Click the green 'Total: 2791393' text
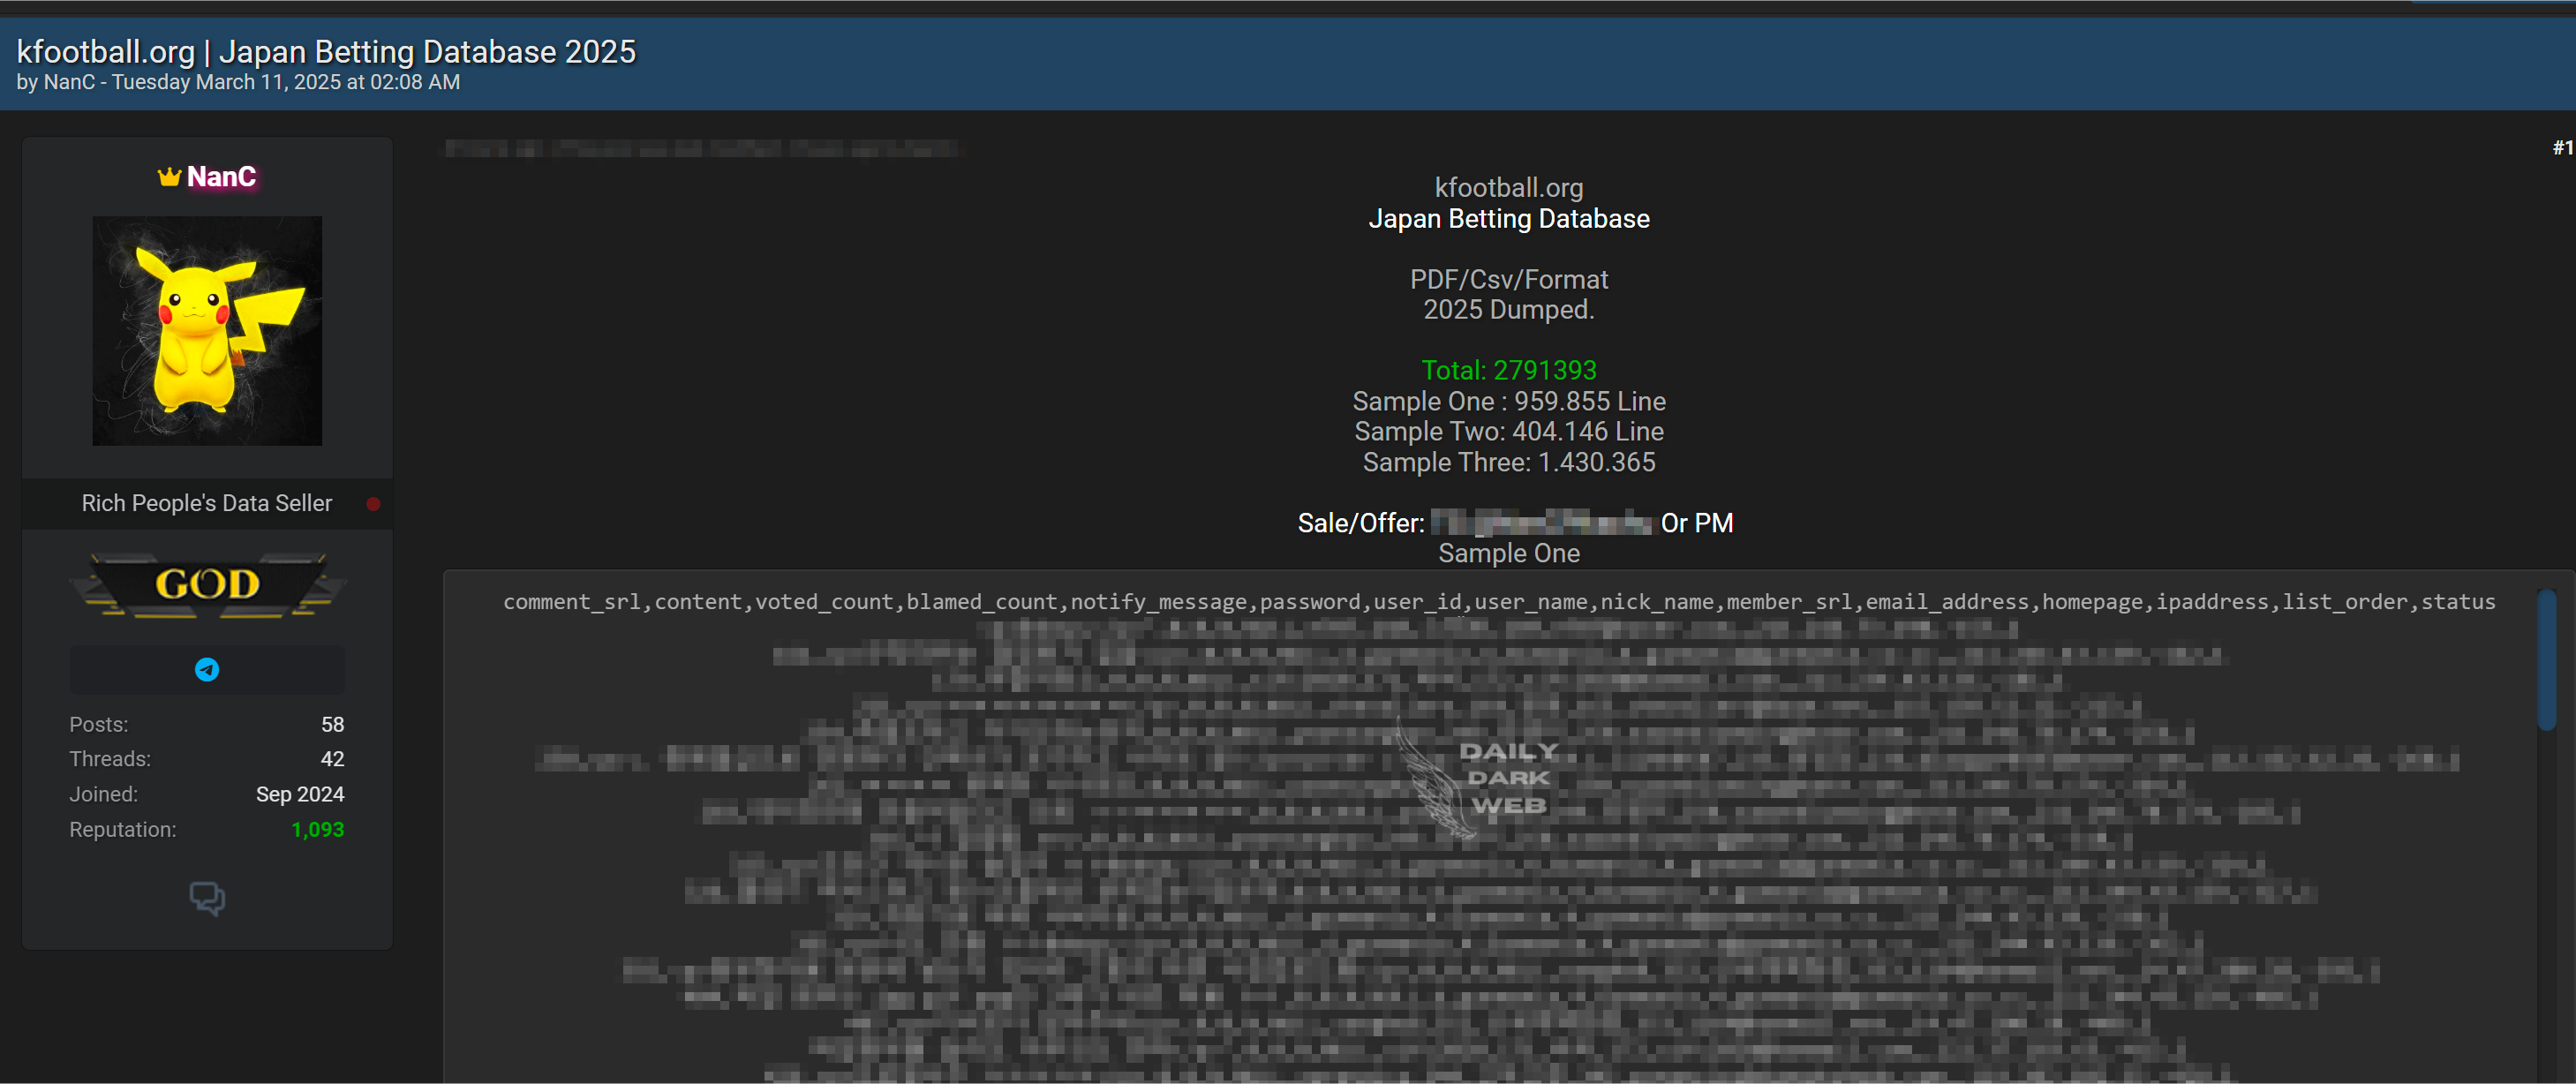 1509,370
